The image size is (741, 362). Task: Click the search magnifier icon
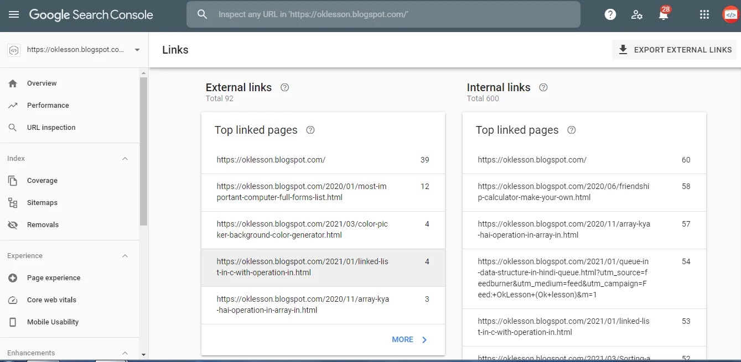click(203, 14)
